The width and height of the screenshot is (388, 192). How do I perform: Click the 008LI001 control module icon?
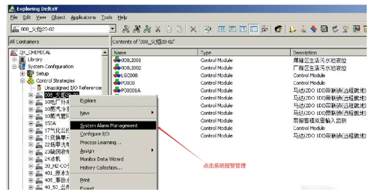117,60
